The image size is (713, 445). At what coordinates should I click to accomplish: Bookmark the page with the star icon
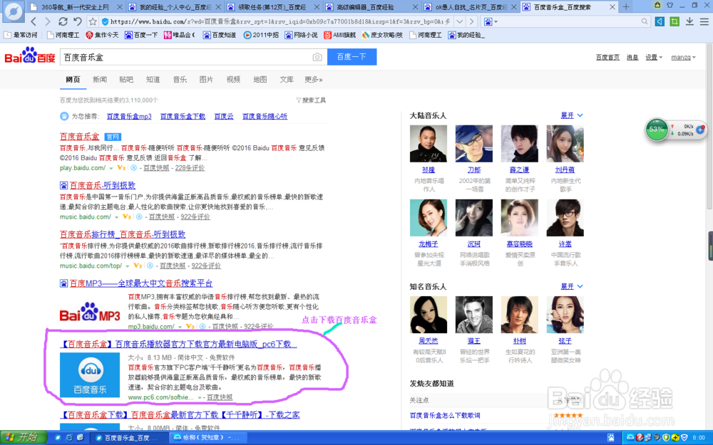point(93,21)
